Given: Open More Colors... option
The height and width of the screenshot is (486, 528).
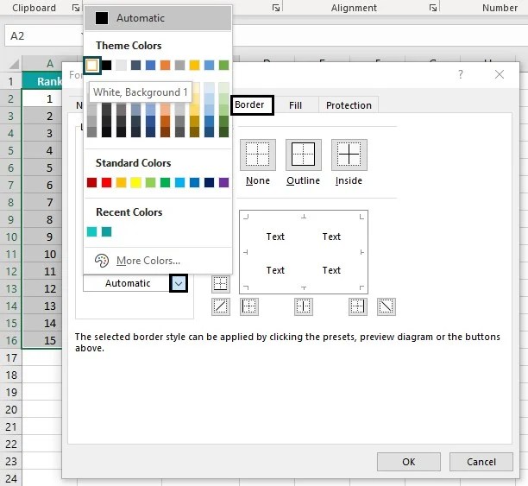Looking at the screenshot, I should (148, 261).
